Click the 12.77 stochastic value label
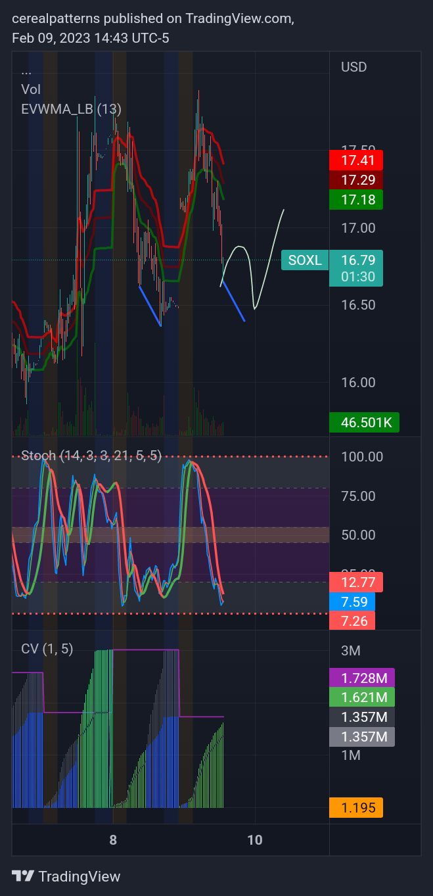Viewport: 433px width, 896px height. 356,582
